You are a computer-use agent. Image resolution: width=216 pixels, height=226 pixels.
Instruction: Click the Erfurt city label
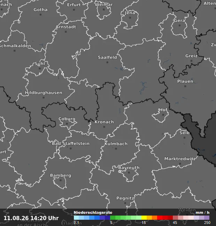[74, 5]
